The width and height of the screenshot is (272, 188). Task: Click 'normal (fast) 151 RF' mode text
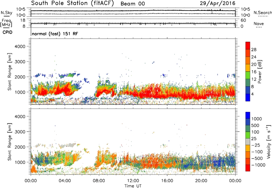[x=55, y=34]
